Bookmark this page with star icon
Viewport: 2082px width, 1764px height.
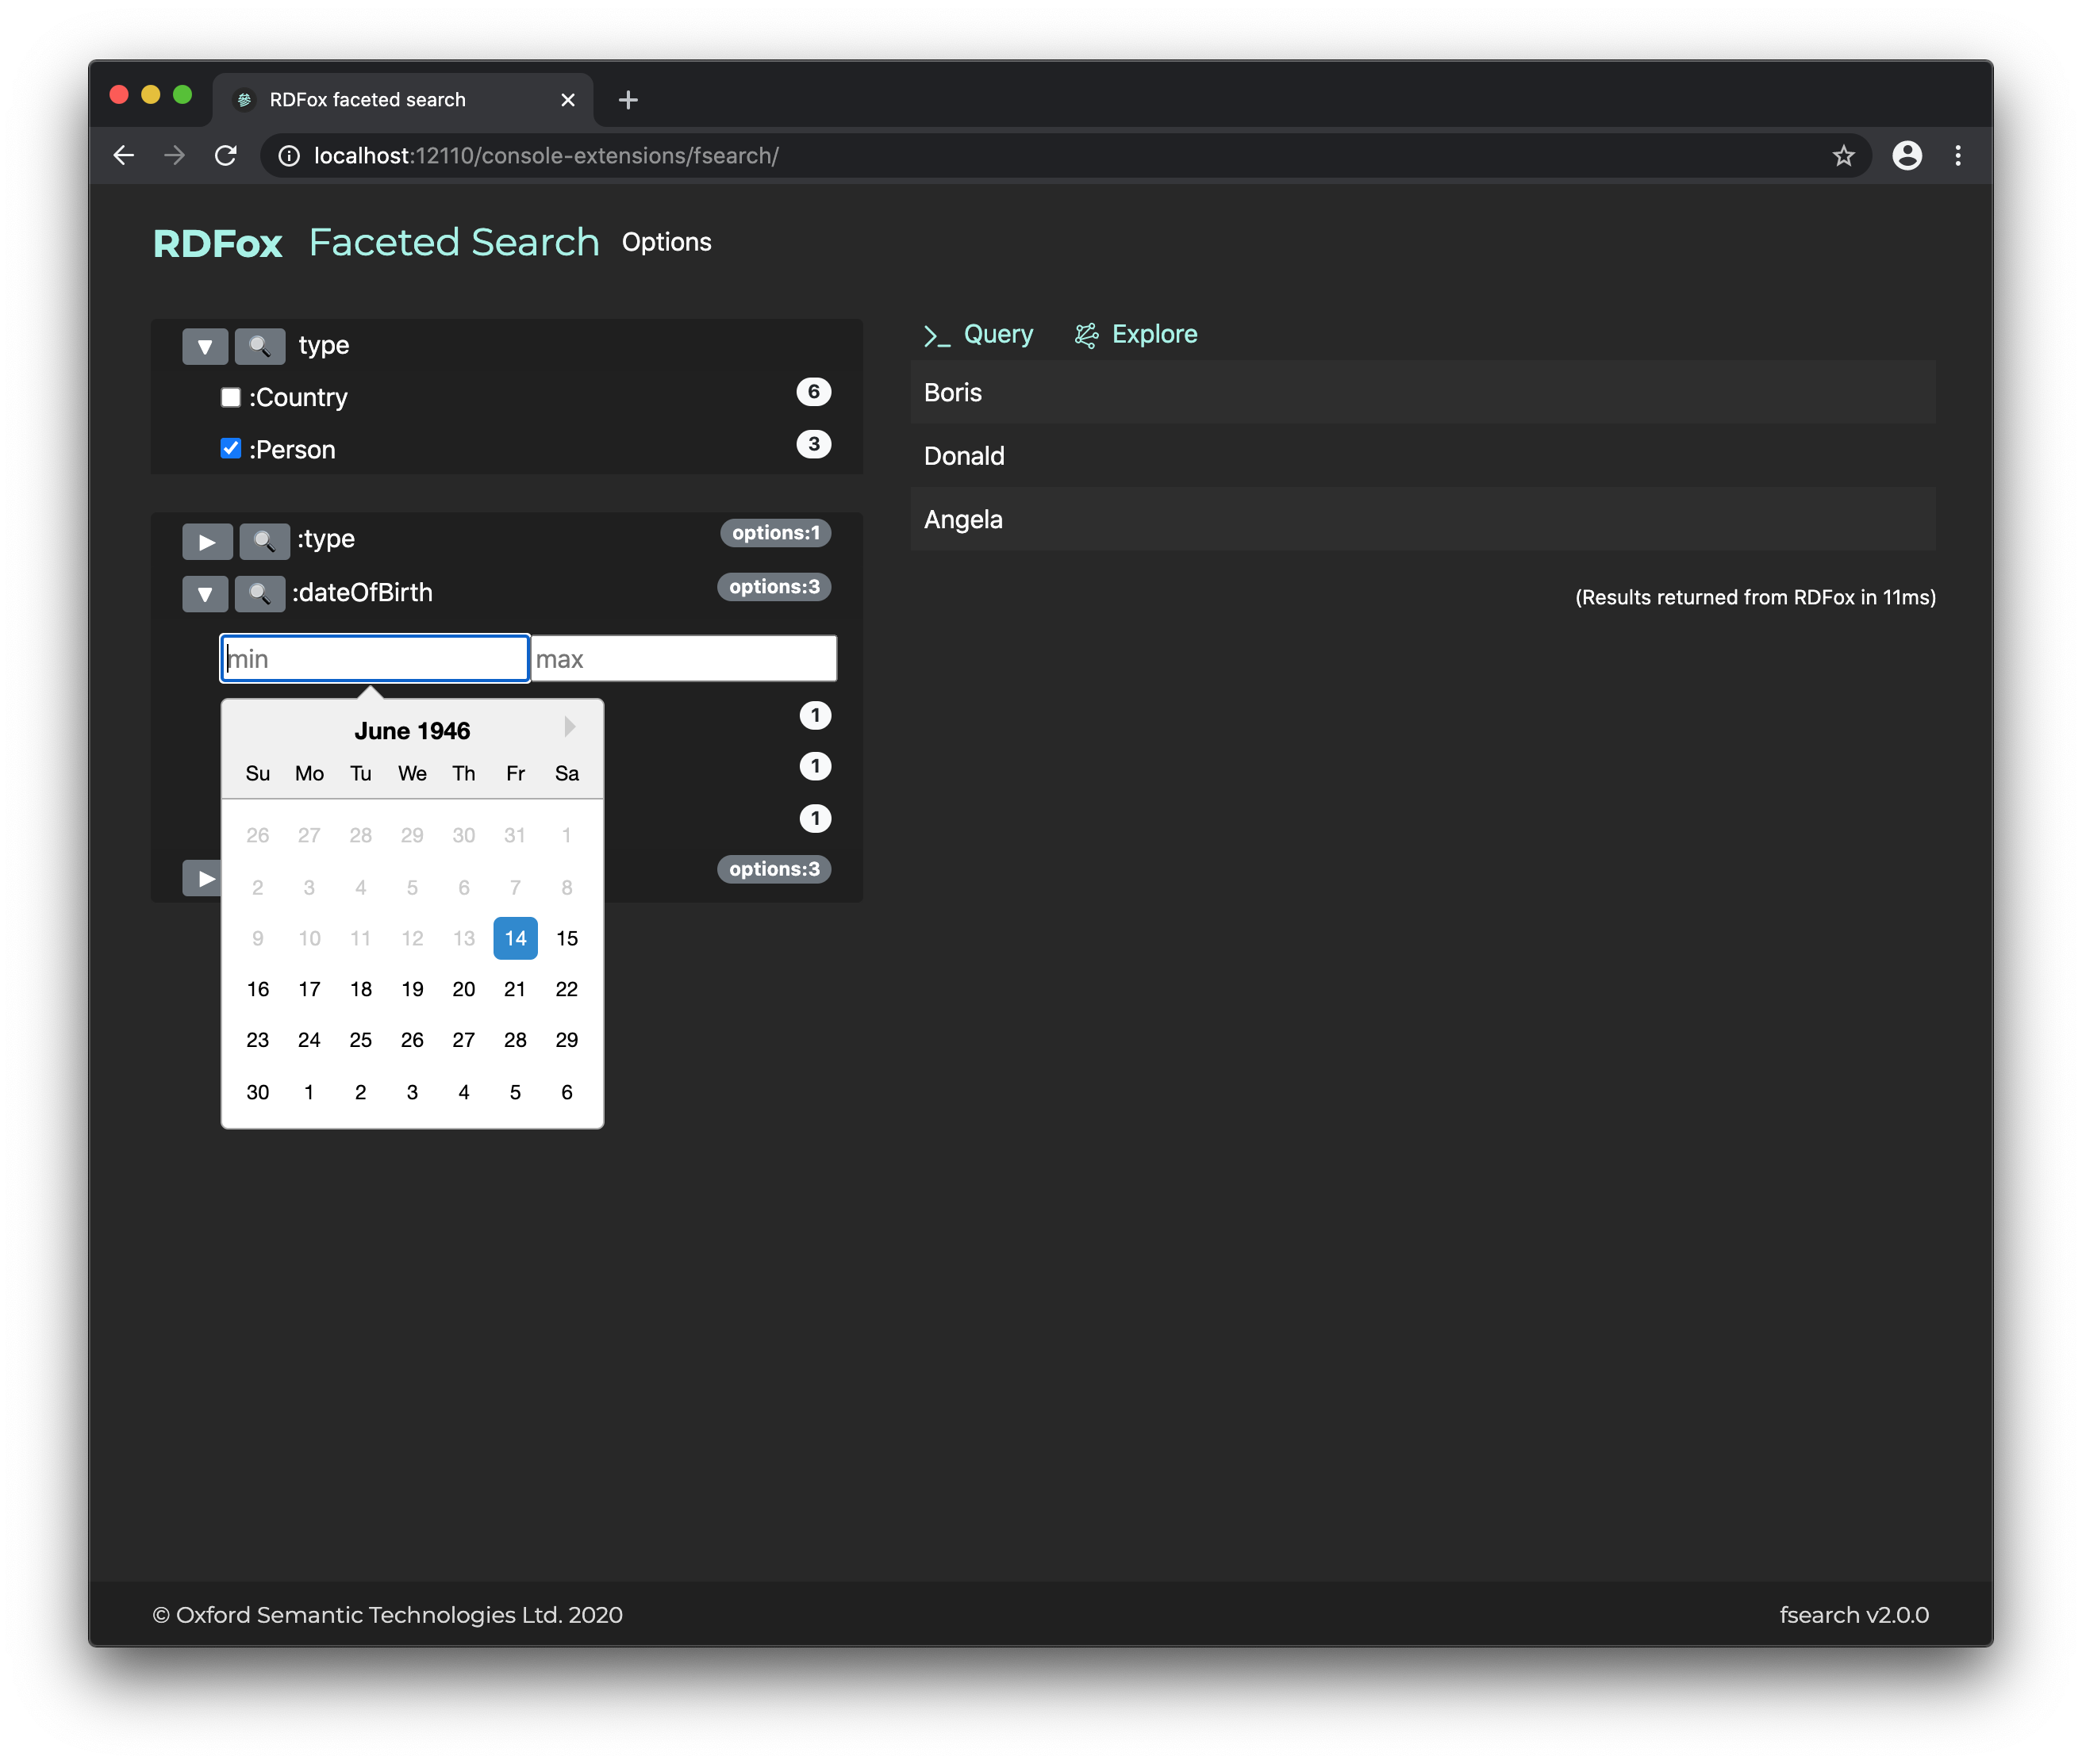point(1843,156)
